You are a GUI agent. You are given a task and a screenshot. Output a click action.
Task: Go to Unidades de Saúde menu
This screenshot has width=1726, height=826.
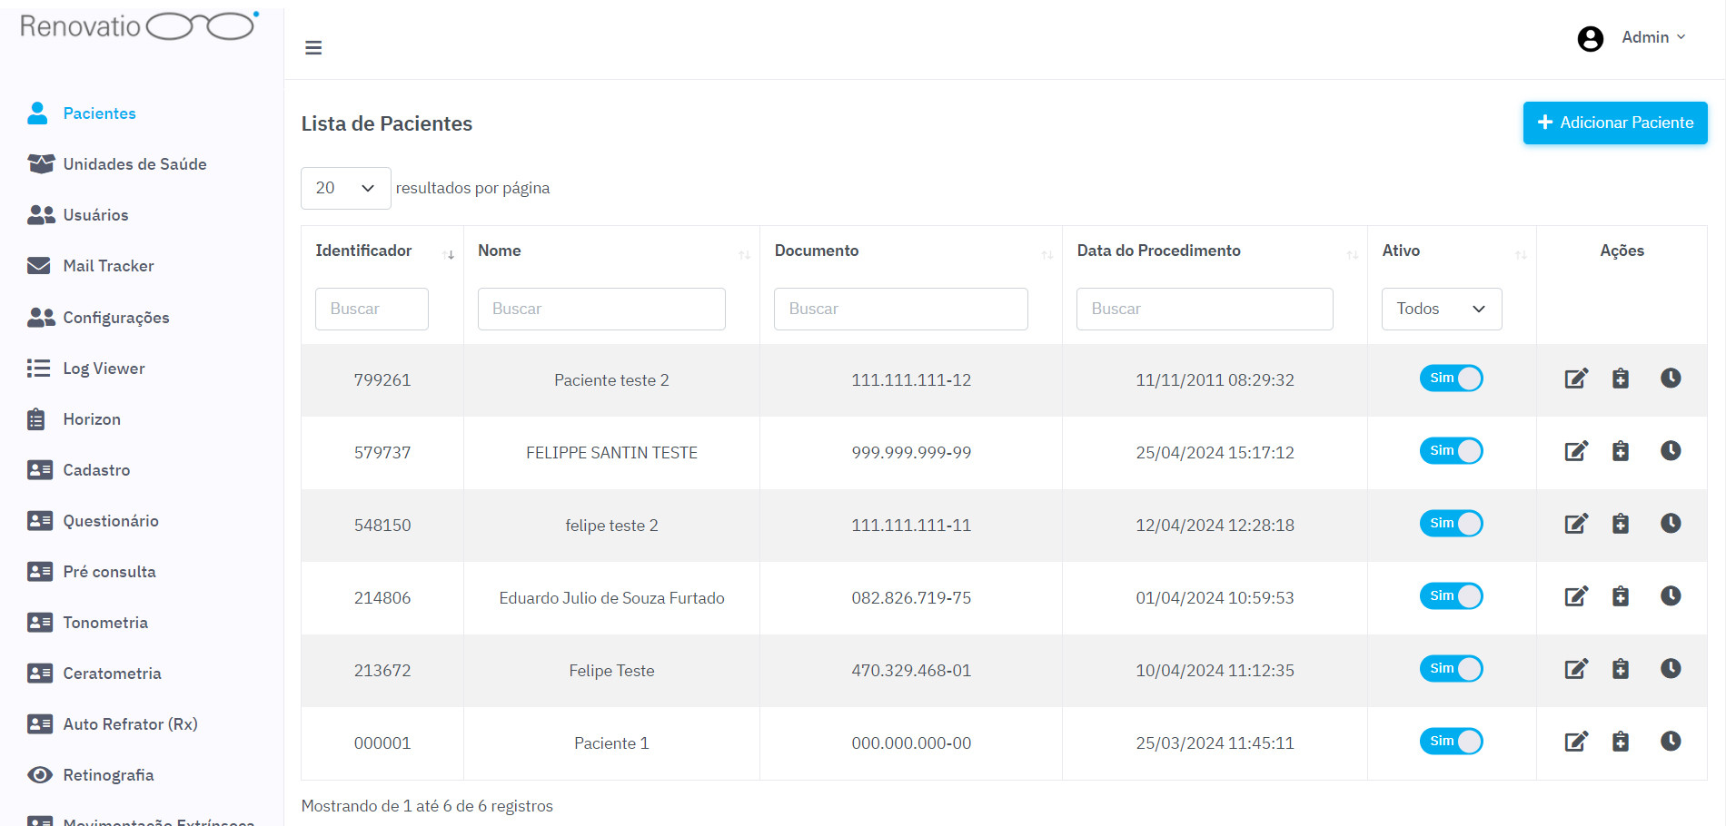(134, 164)
